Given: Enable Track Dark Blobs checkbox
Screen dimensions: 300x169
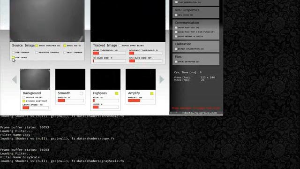Looking at the screenshot, I should (x=120, y=46).
